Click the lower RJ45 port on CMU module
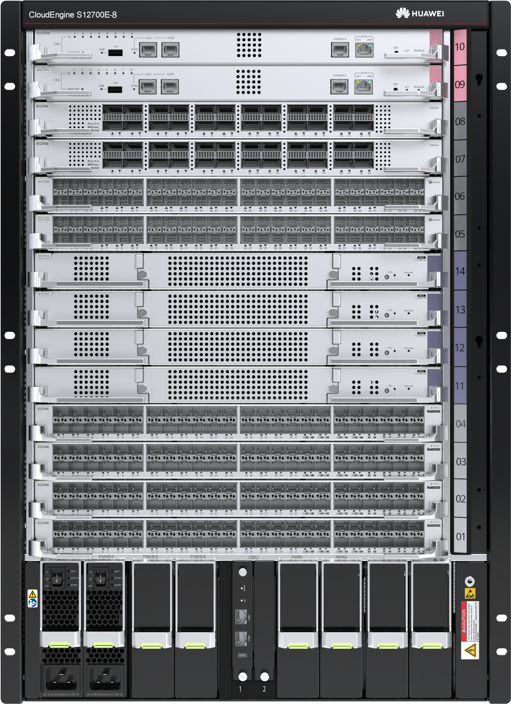The width and height of the screenshot is (511, 704). pos(241,638)
